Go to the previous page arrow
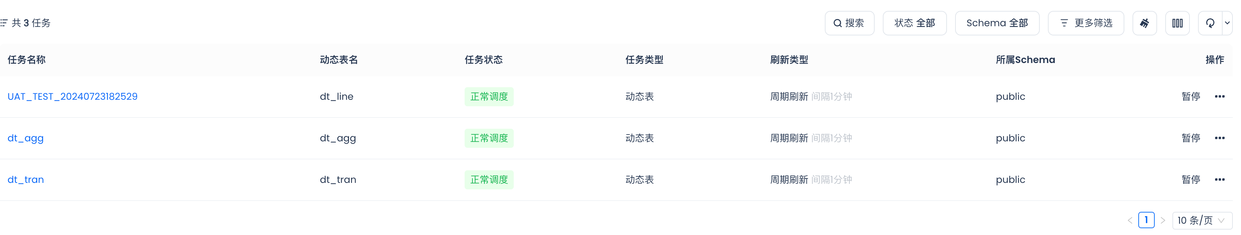 click(x=1130, y=221)
